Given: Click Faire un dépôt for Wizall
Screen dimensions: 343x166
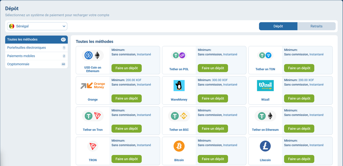Looking at the screenshot, I should [299, 98].
